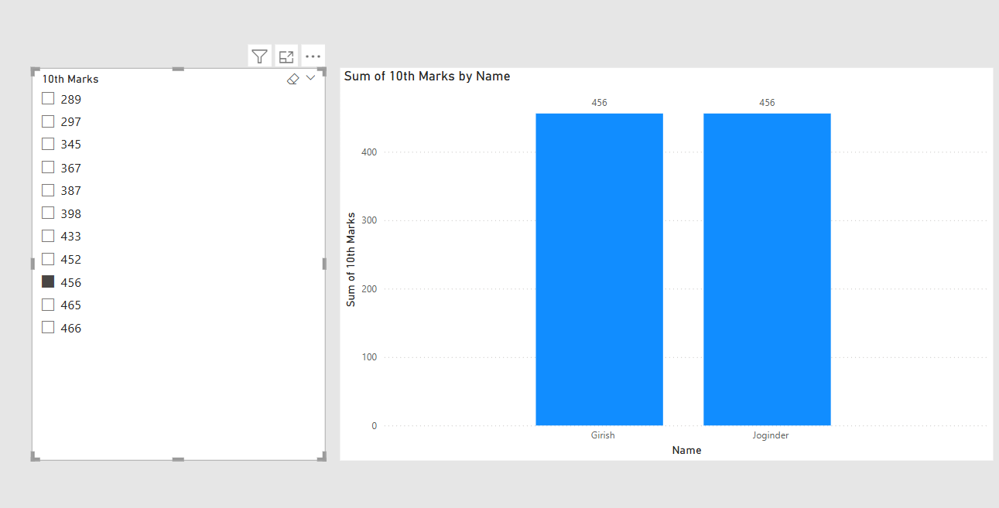Expand the slicer header dropdown chevron

pos(310,78)
